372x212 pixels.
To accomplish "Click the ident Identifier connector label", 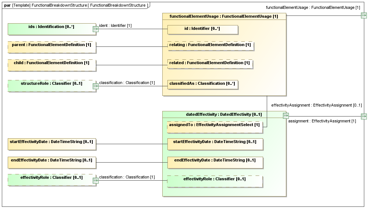I will tap(116, 26).
